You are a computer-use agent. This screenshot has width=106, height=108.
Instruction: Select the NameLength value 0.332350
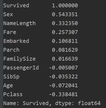point(65,23)
